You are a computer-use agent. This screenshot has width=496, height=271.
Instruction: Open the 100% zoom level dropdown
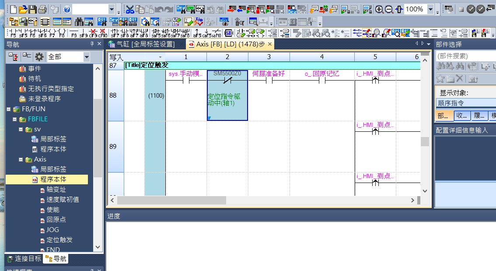pos(430,9)
